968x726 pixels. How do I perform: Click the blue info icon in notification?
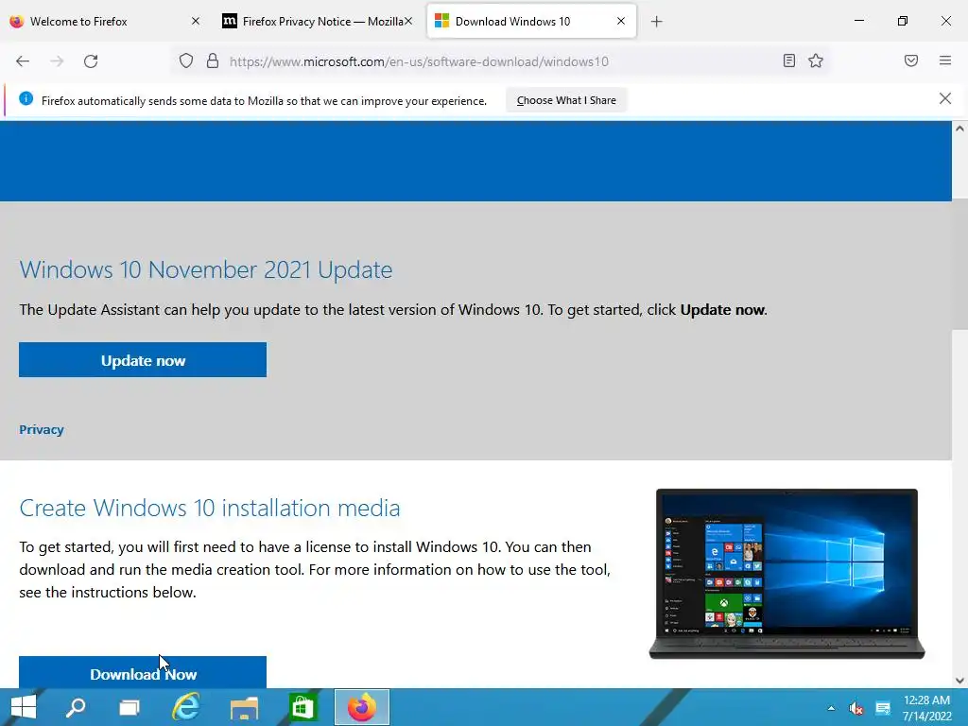(x=26, y=98)
